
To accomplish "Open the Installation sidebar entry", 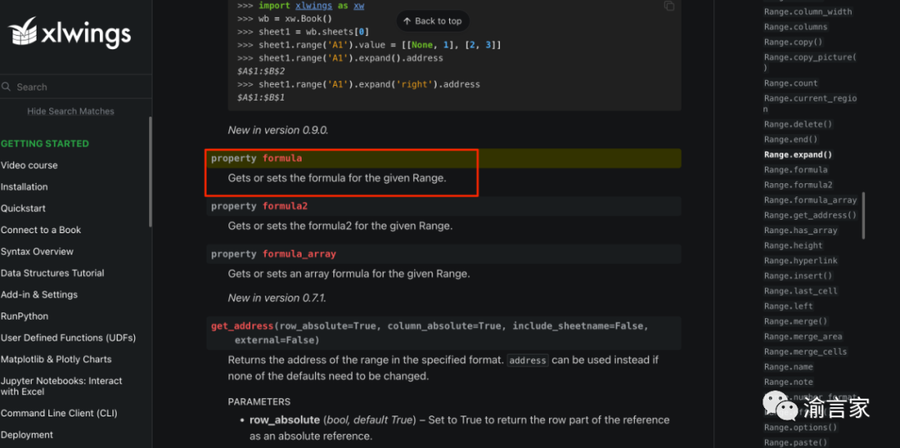I will pyautogui.click(x=24, y=187).
